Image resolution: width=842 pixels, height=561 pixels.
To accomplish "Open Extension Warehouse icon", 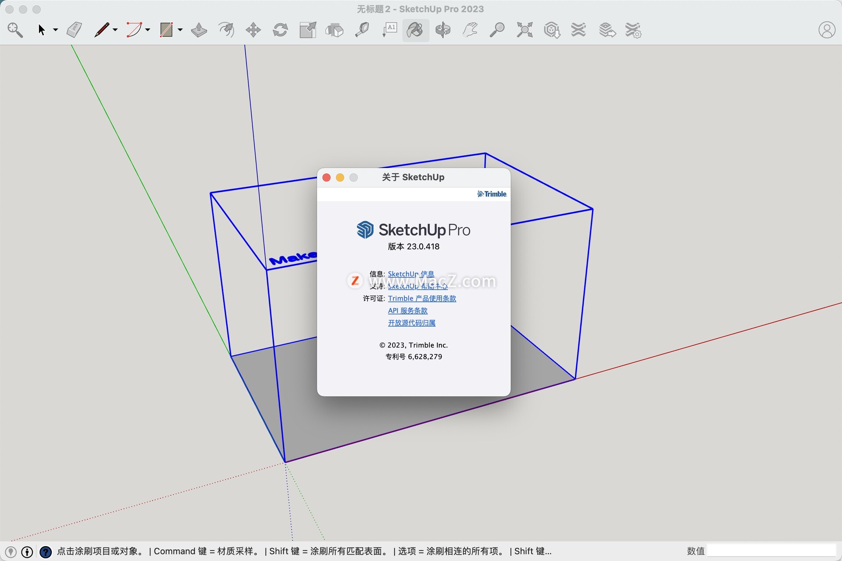I will coord(579,30).
